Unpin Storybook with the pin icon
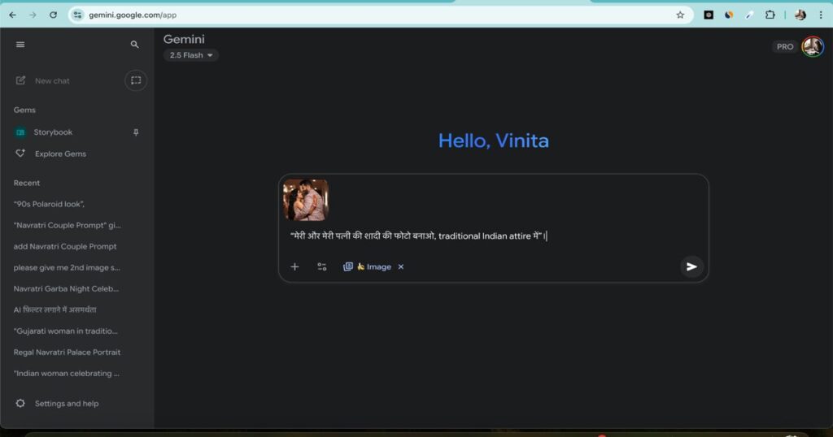This screenshot has width=833, height=437. click(136, 132)
